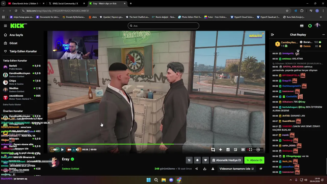This screenshot has height=184, width=327.
Task: Open the Kick hamburger menu
Action: point(5,26)
